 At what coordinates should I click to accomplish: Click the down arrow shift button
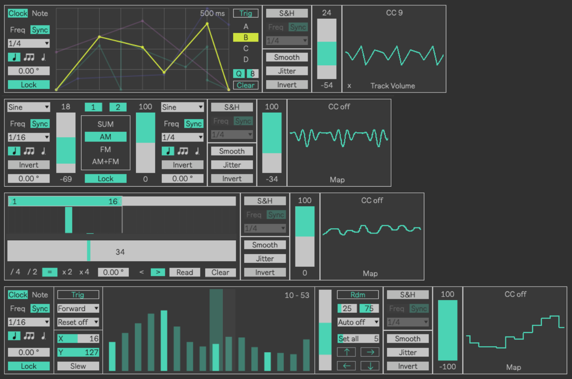369,365
